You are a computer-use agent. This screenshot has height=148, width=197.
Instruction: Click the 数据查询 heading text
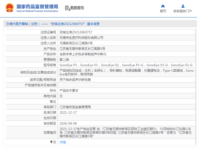(x=77, y=8)
